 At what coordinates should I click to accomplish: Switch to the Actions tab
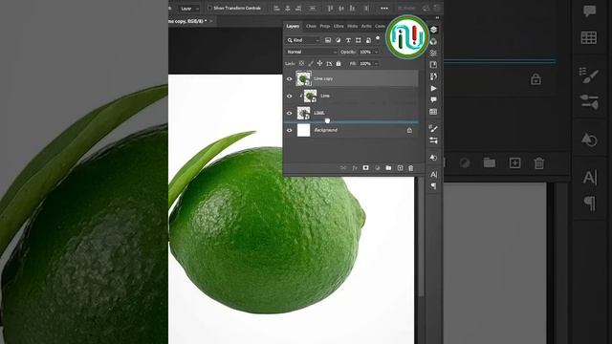pyautogui.click(x=366, y=26)
